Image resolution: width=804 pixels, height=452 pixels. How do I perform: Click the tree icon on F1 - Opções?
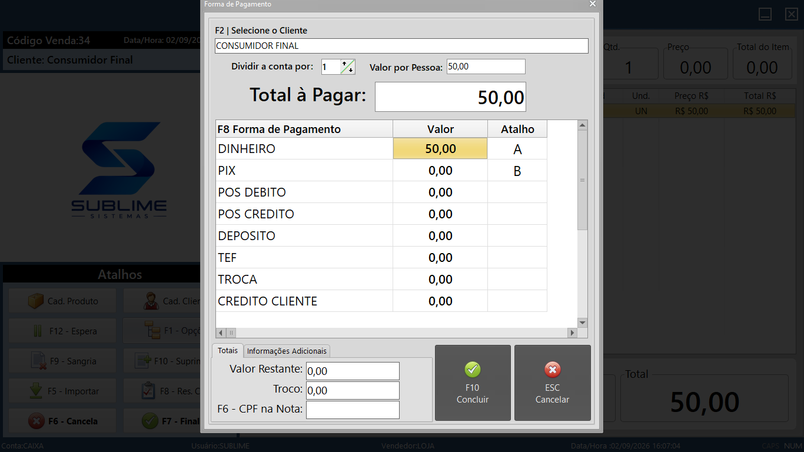click(152, 331)
